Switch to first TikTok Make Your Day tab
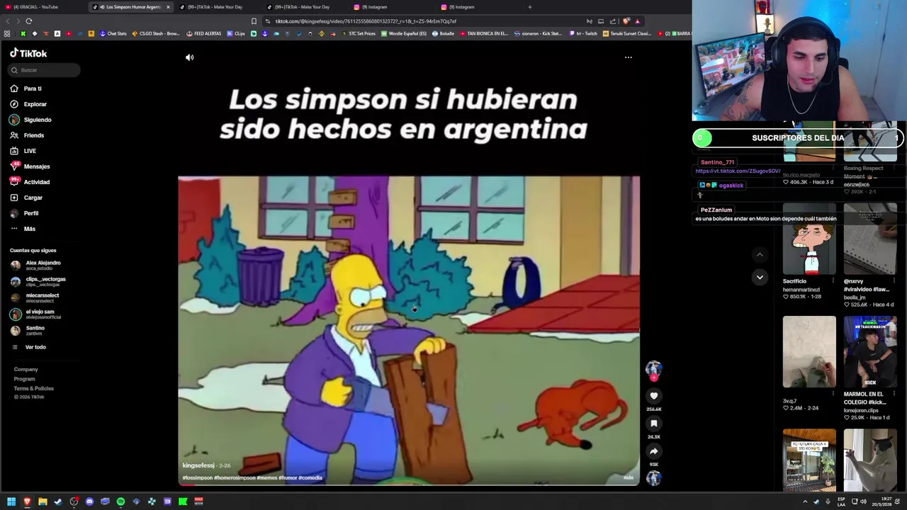This screenshot has height=510, width=907. click(216, 7)
